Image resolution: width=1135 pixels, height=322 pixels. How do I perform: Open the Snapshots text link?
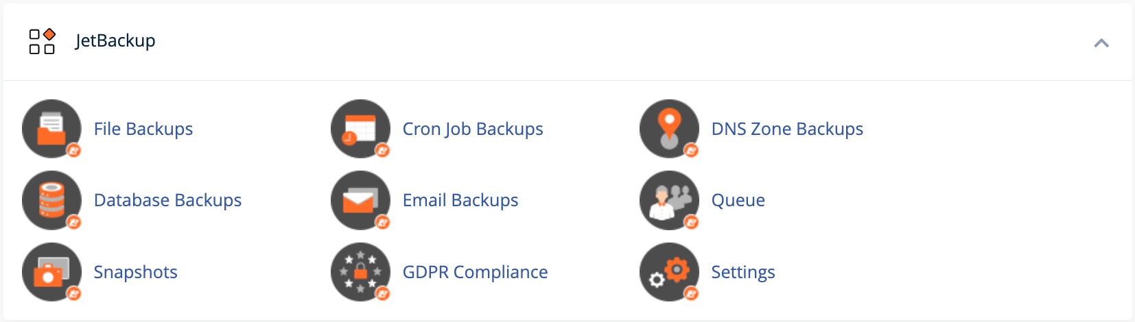click(x=136, y=272)
